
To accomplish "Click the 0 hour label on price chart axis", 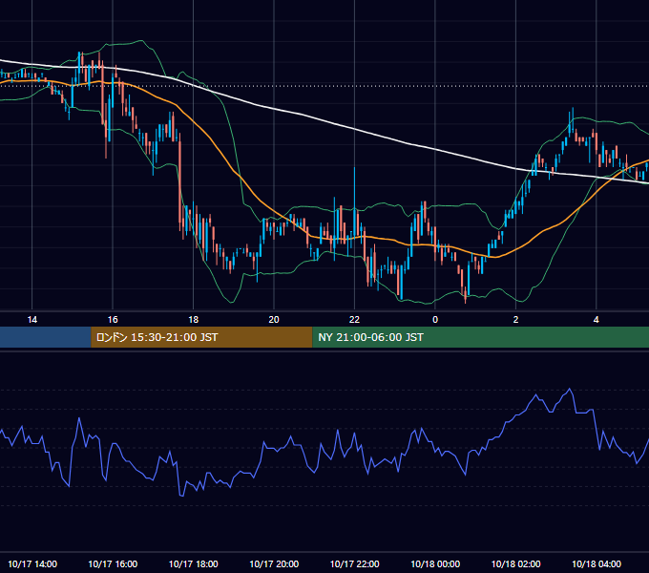I will pos(435,320).
